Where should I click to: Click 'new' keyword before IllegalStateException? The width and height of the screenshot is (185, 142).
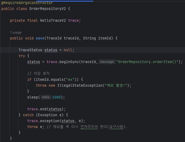[x=52, y=85]
